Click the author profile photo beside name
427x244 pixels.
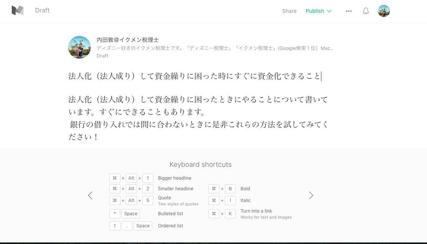79,47
